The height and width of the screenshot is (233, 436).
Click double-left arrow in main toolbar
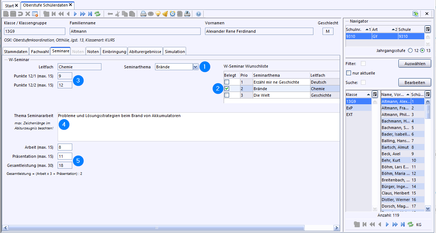(x=61, y=14)
